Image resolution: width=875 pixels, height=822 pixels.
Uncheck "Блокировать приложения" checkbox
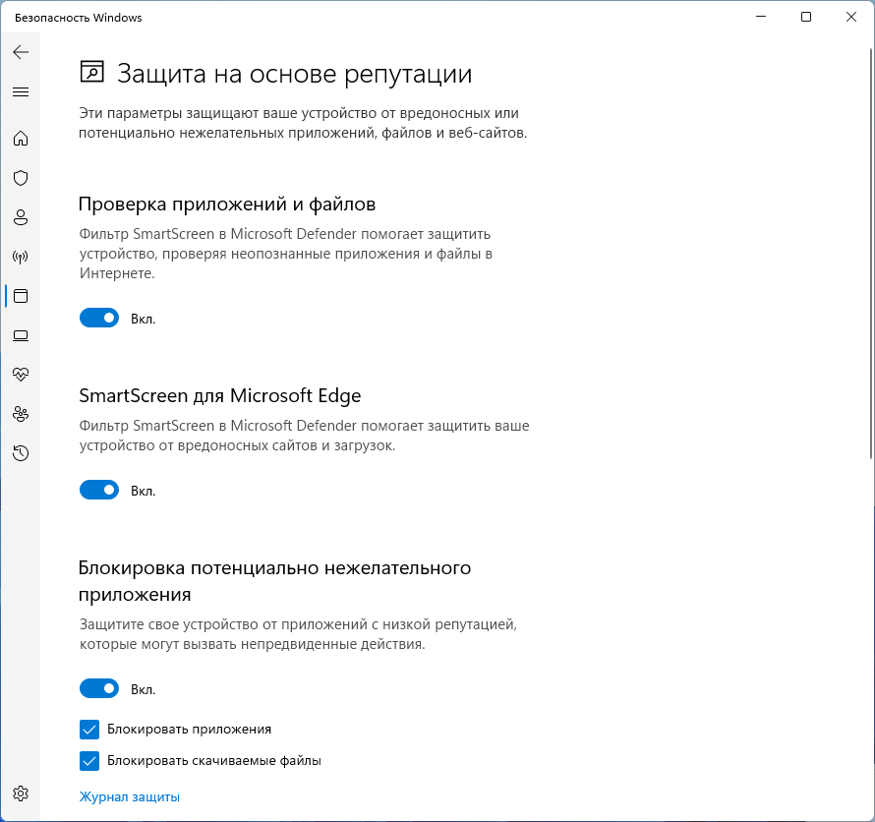(x=89, y=730)
